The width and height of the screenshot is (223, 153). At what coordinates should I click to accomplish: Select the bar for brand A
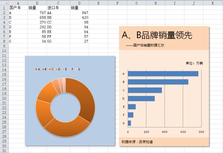163,74
